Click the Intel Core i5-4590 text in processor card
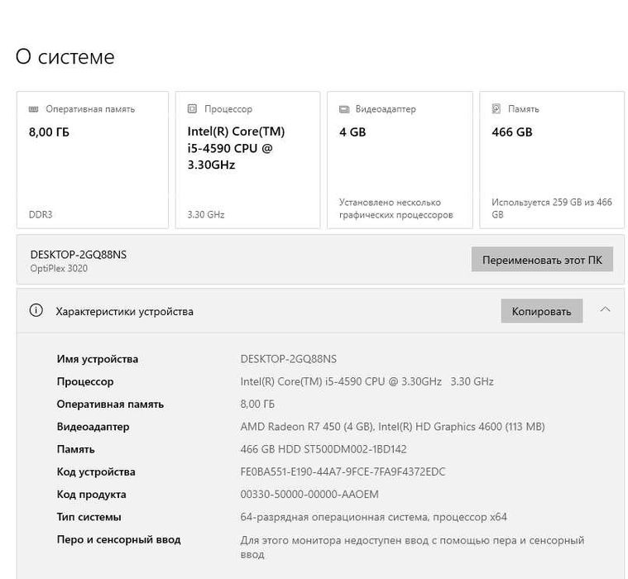 click(236, 148)
